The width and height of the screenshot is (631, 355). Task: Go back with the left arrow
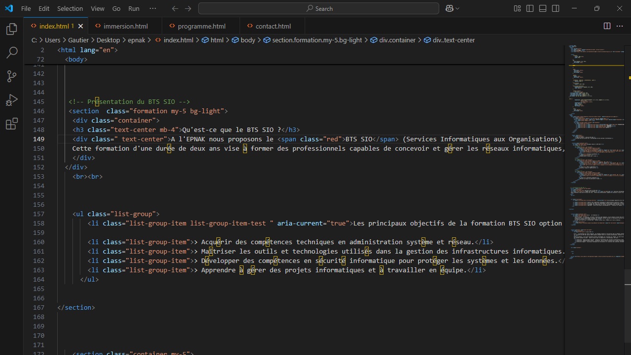point(175,8)
